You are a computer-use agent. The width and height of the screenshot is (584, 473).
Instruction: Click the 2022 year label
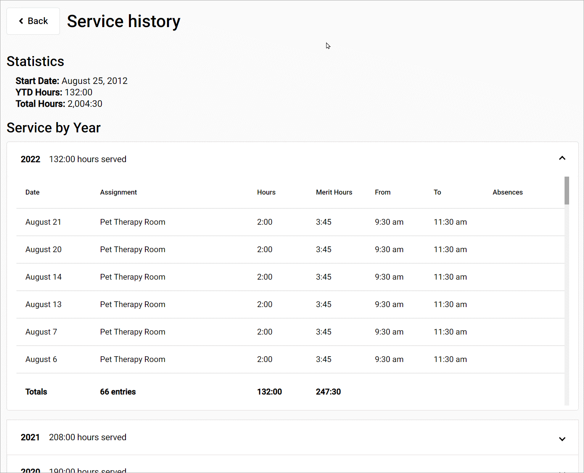tap(30, 159)
